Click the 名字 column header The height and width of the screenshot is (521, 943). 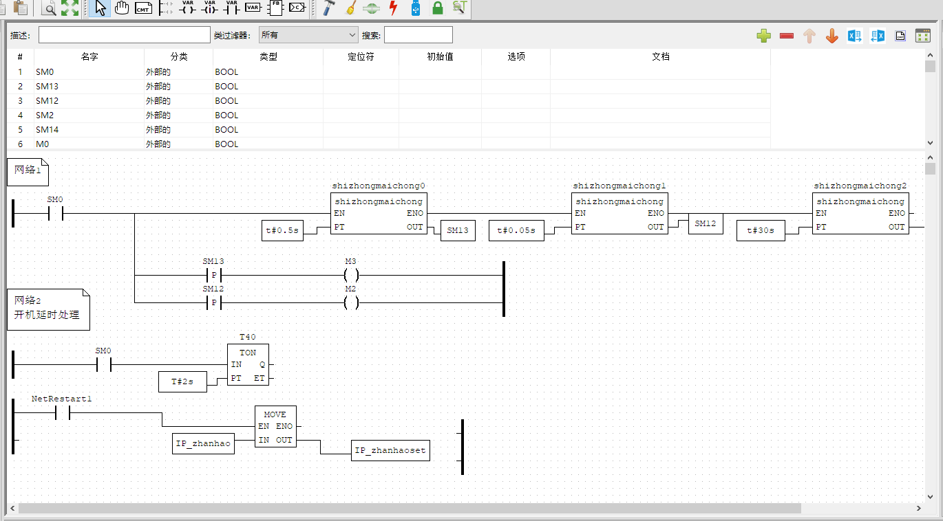(x=89, y=56)
